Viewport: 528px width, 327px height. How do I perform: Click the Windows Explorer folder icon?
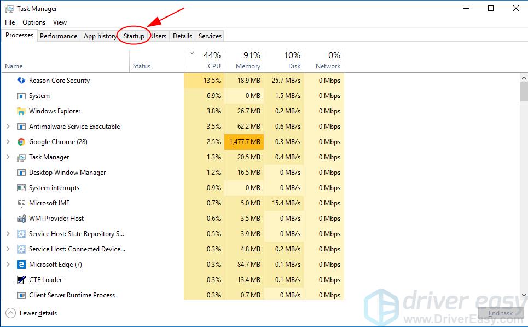click(21, 111)
